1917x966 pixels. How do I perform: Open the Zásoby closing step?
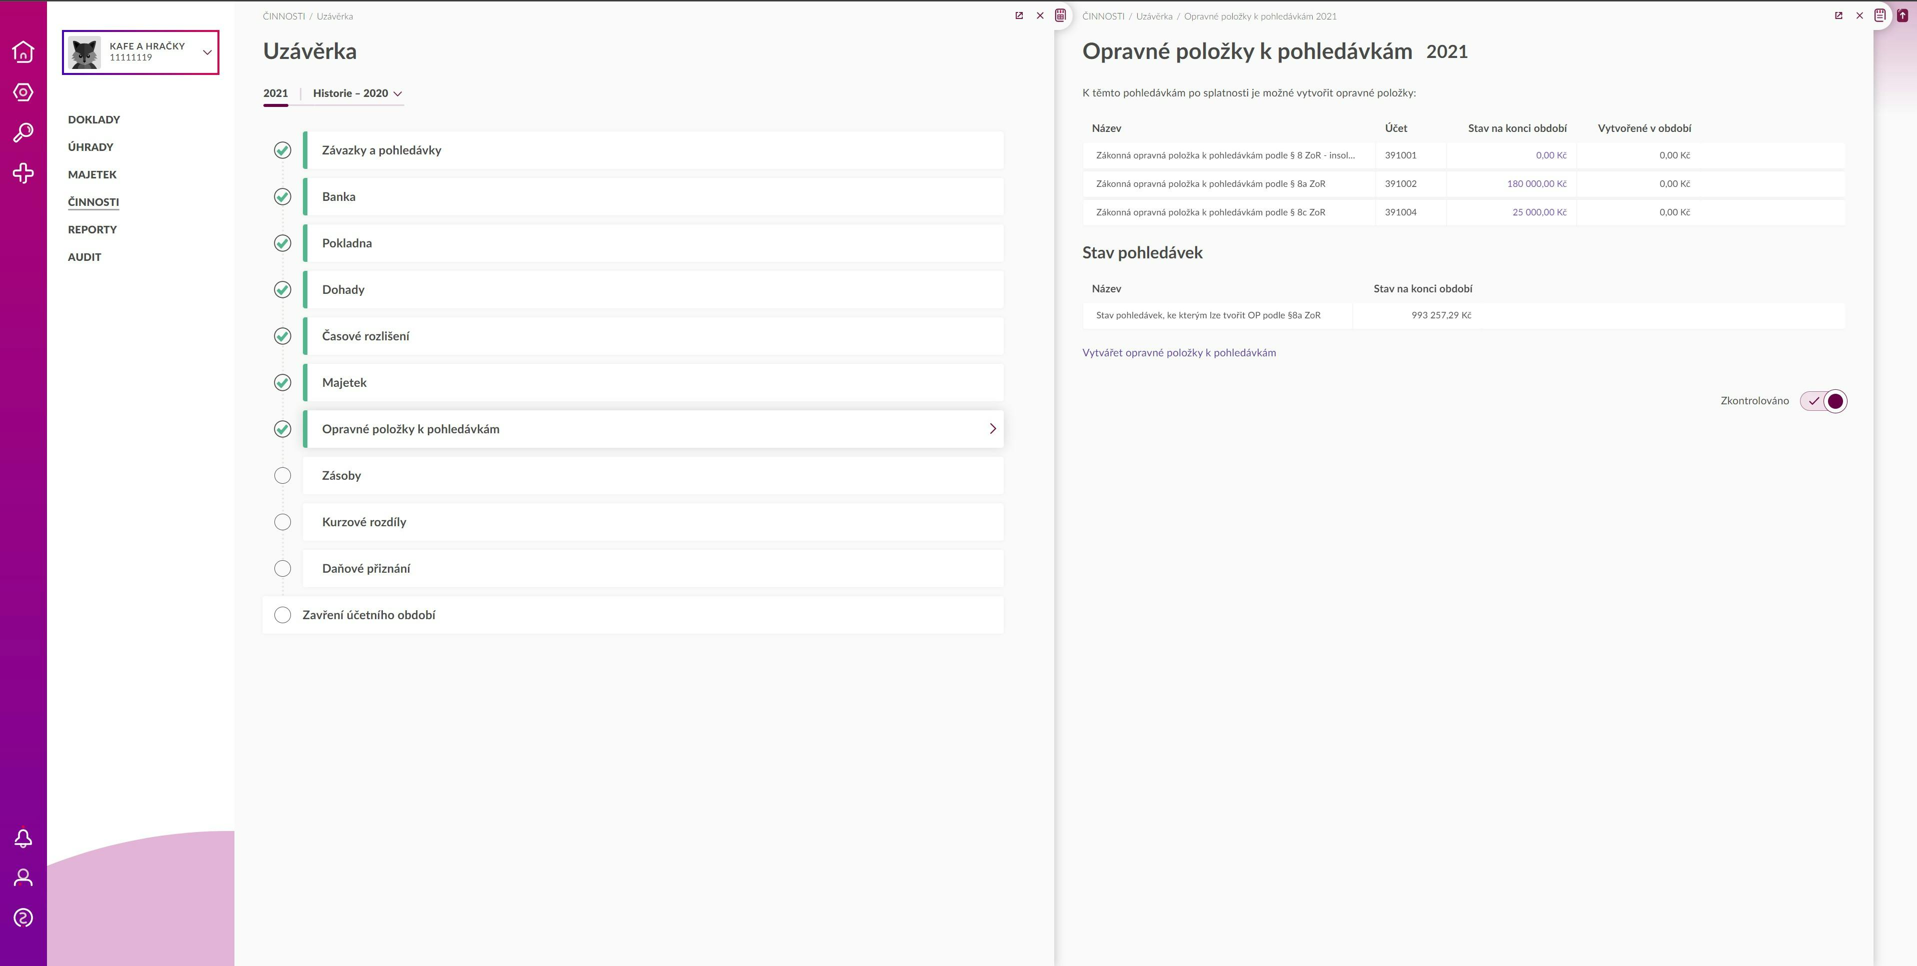[653, 476]
